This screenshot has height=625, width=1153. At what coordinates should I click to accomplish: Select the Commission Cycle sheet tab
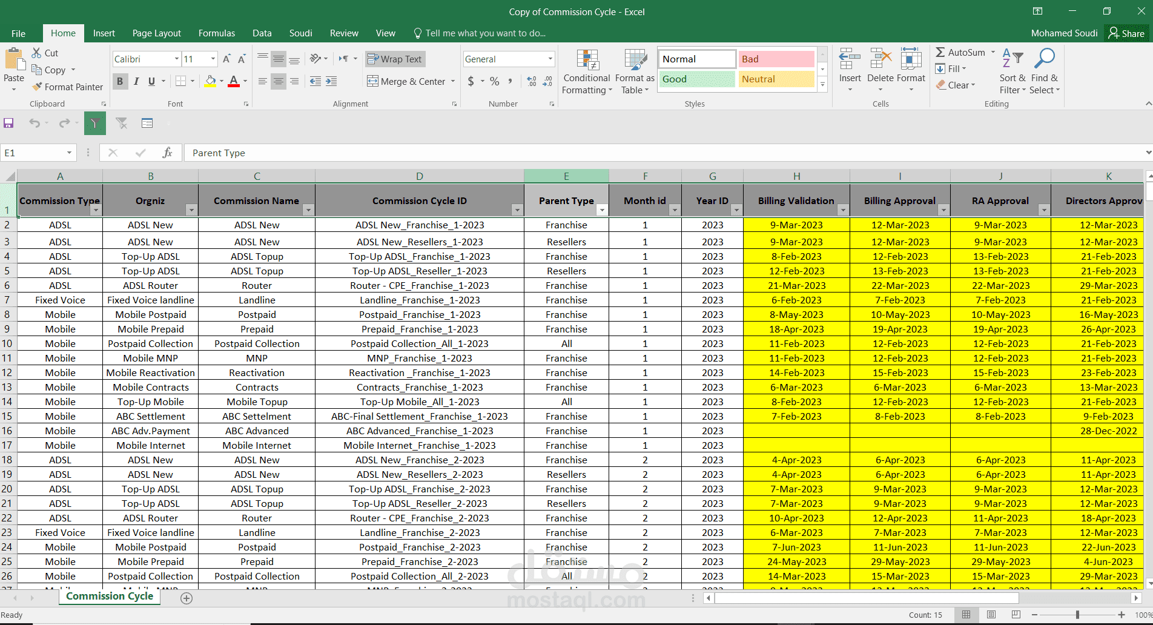click(110, 597)
